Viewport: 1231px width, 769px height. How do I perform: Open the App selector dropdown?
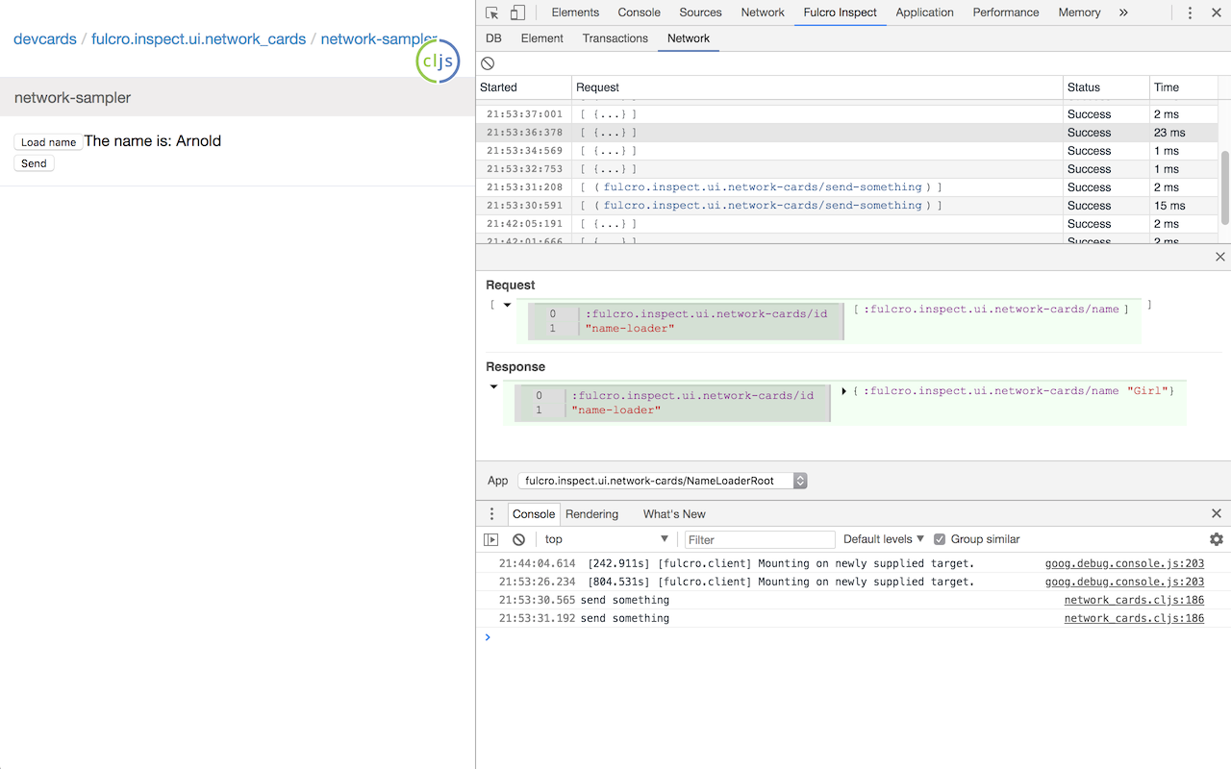click(x=662, y=481)
